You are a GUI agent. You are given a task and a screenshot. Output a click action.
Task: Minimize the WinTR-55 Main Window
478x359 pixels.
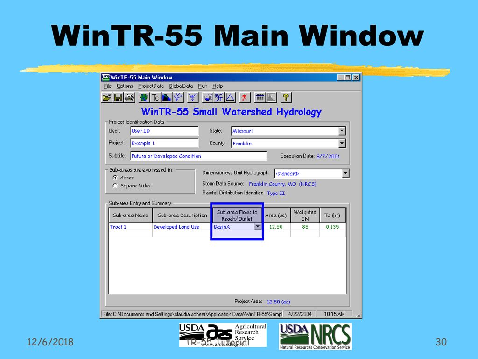point(340,78)
